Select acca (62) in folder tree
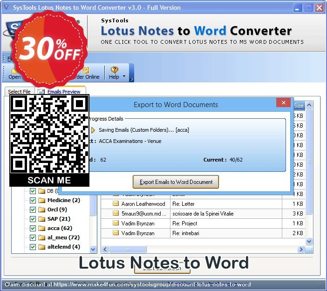The image size is (327, 291). (60, 228)
